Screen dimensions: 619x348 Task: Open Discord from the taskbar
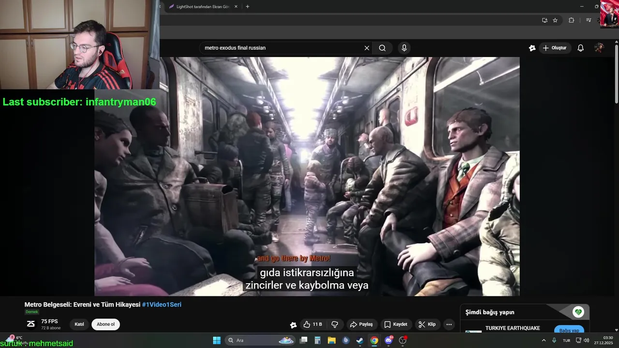point(388,340)
